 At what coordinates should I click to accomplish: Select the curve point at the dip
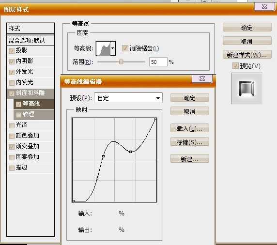(130, 152)
